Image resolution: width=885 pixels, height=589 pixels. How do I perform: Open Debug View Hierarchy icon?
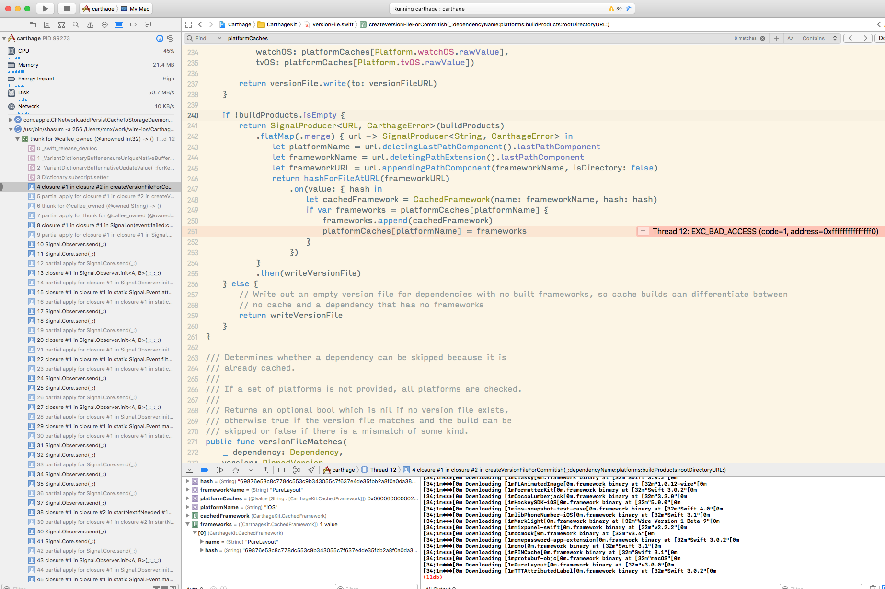[x=281, y=470]
